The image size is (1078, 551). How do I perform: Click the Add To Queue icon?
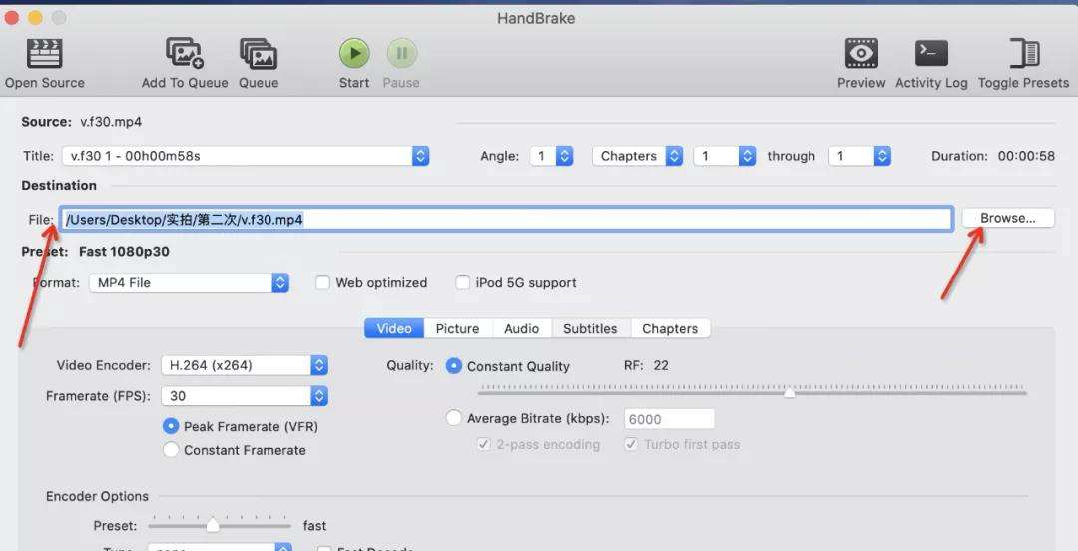(x=185, y=54)
